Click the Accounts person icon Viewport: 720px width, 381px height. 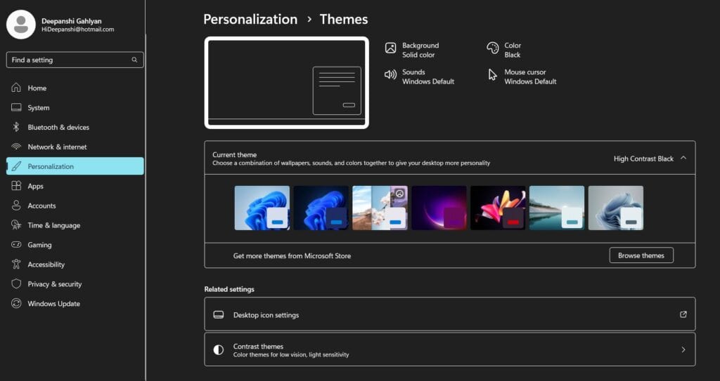(x=16, y=206)
